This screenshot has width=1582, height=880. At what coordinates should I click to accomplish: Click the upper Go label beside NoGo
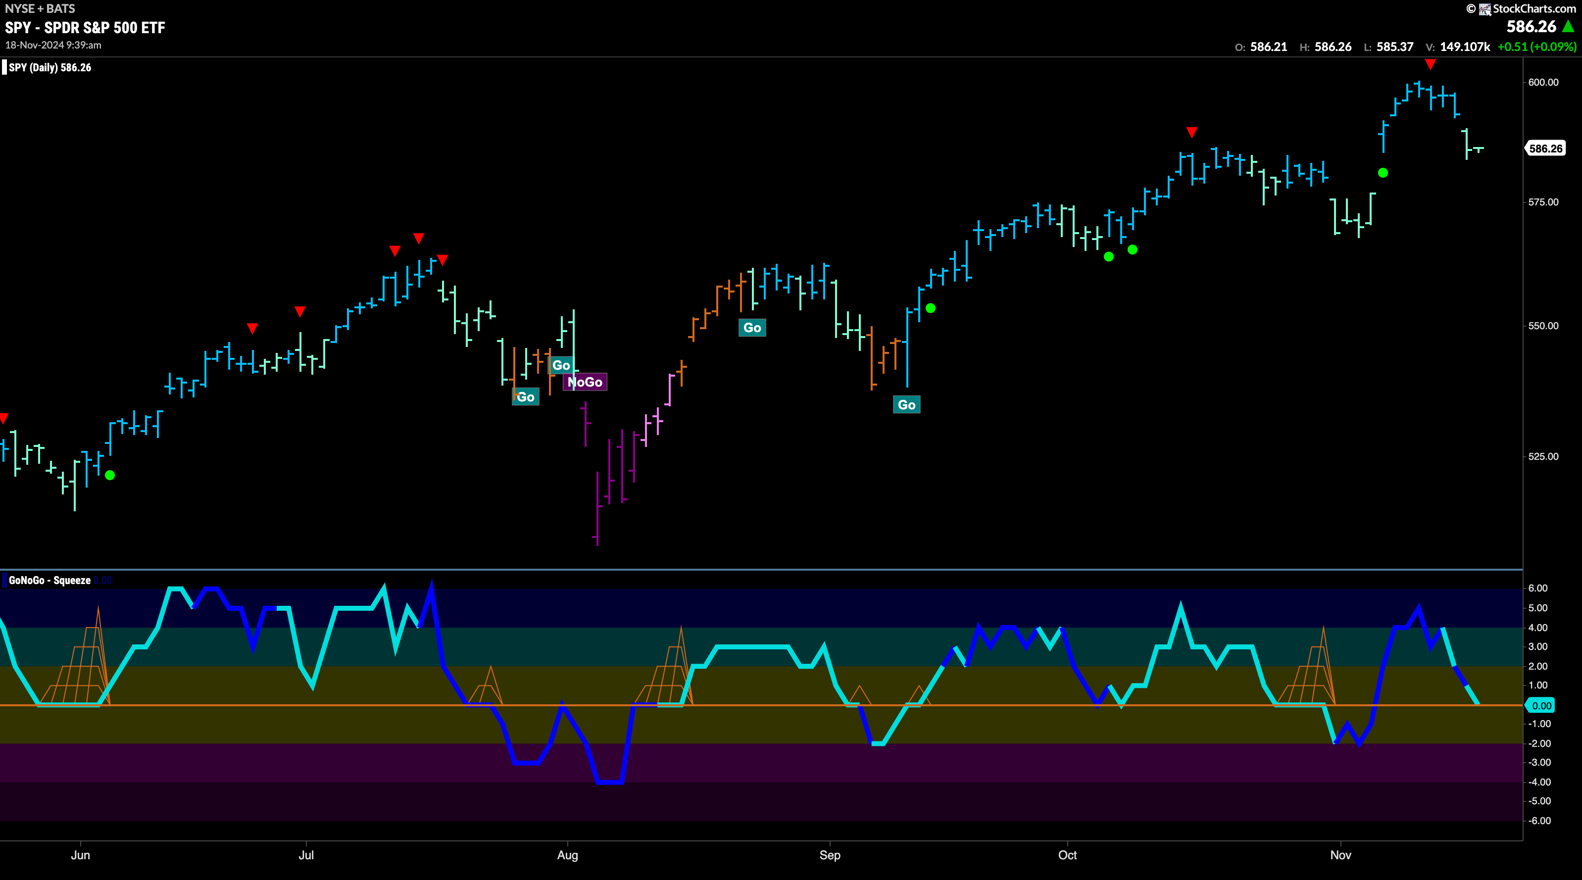[561, 365]
